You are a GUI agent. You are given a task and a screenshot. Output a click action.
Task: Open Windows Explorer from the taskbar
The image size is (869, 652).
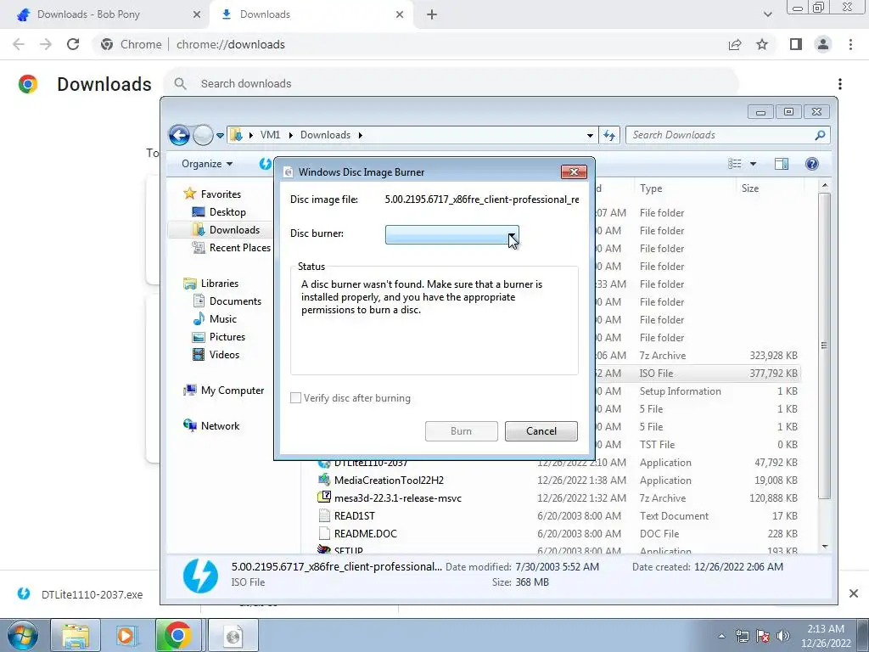pyautogui.click(x=76, y=635)
